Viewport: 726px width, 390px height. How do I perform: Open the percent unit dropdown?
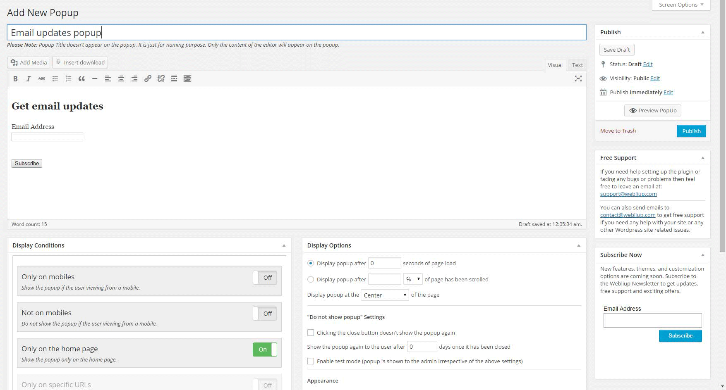coord(413,279)
